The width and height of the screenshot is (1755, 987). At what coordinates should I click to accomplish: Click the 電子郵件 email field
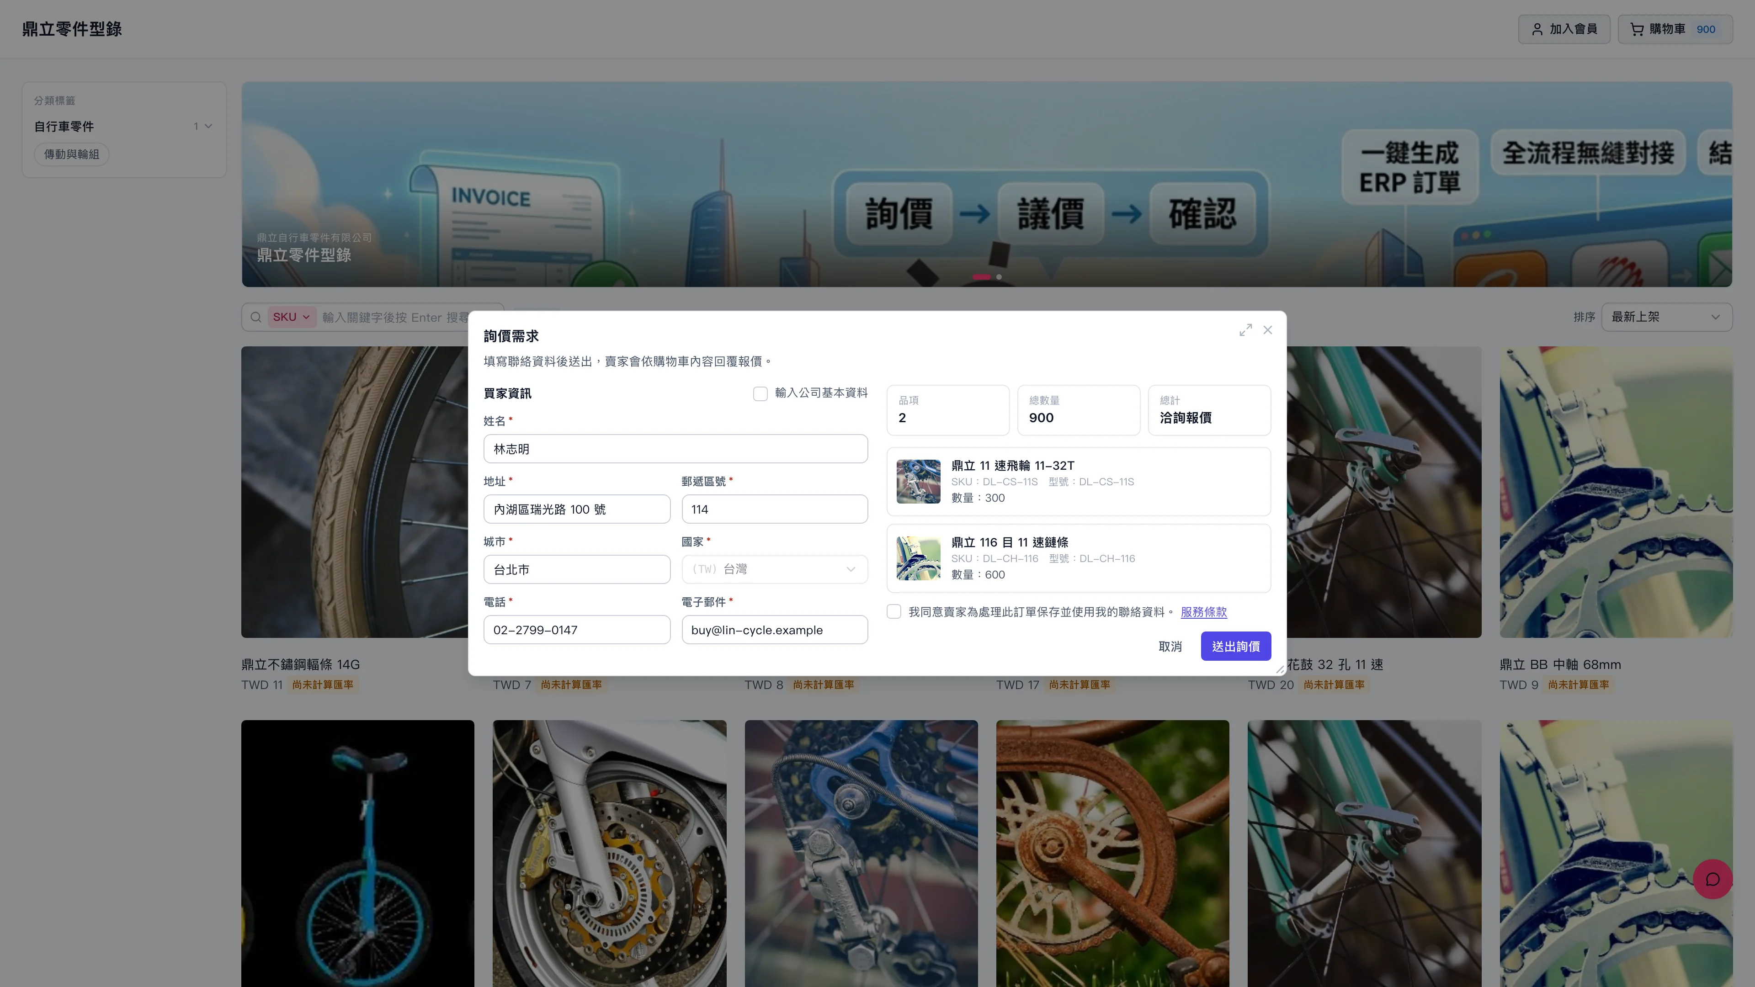775,629
